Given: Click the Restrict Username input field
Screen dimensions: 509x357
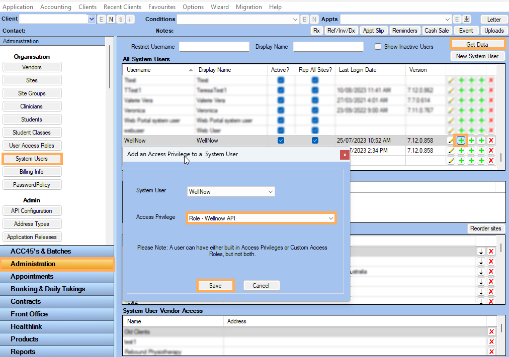Looking at the screenshot, I should [x=214, y=47].
